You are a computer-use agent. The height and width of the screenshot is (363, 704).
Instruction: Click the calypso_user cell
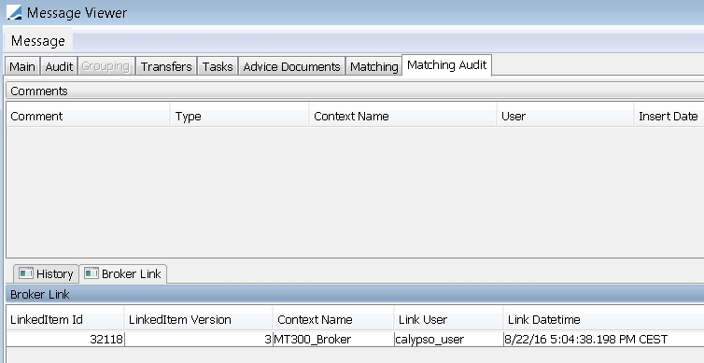[449, 340]
